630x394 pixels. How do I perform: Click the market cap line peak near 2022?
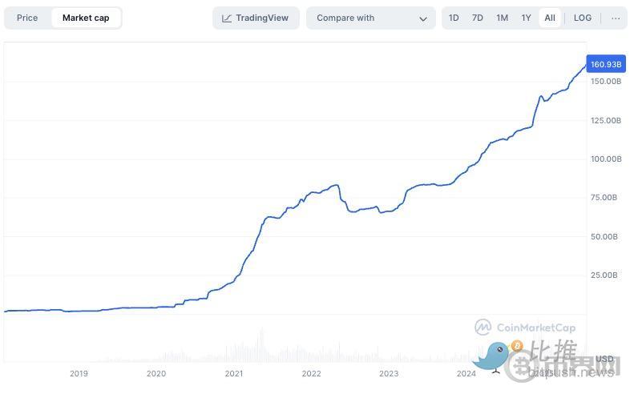coord(335,185)
